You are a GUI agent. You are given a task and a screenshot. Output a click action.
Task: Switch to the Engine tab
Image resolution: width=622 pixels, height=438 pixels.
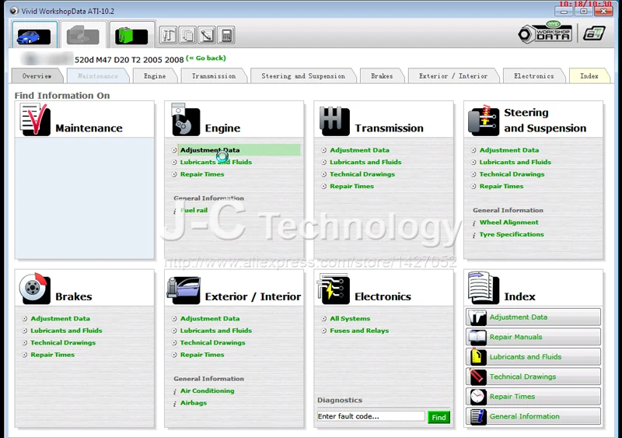point(155,75)
